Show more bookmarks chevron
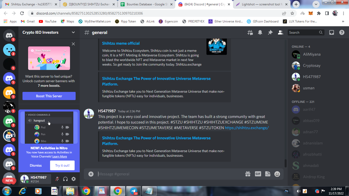The image size is (349, 196). coord(343,21)
